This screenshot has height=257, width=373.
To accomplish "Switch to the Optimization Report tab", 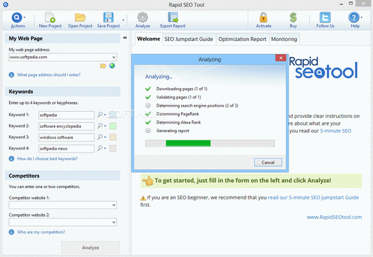I will tap(242, 39).
